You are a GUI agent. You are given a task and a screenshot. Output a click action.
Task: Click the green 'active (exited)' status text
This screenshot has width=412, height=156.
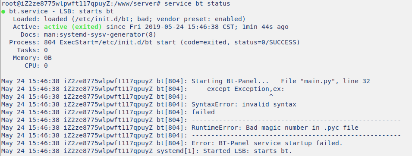click(73, 27)
